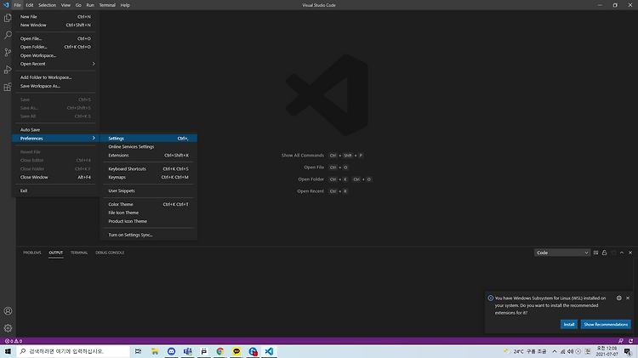Switch to the Problems tab
Image resolution: width=638 pixels, height=358 pixels.
click(32, 253)
